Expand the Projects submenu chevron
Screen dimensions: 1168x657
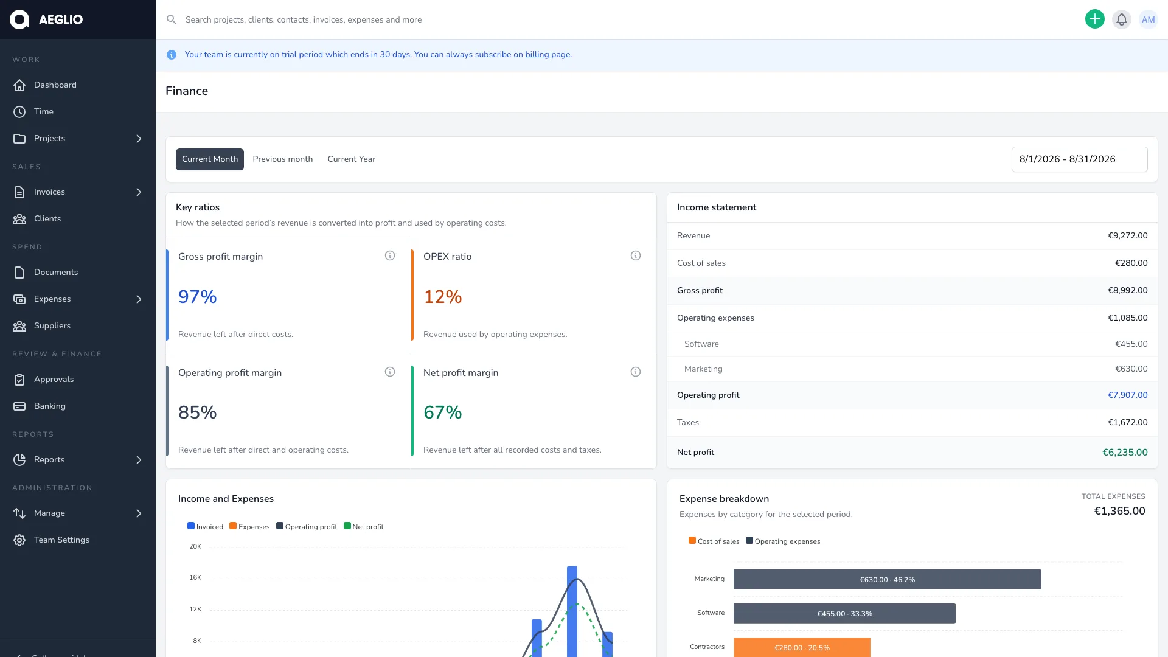(139, 139)
